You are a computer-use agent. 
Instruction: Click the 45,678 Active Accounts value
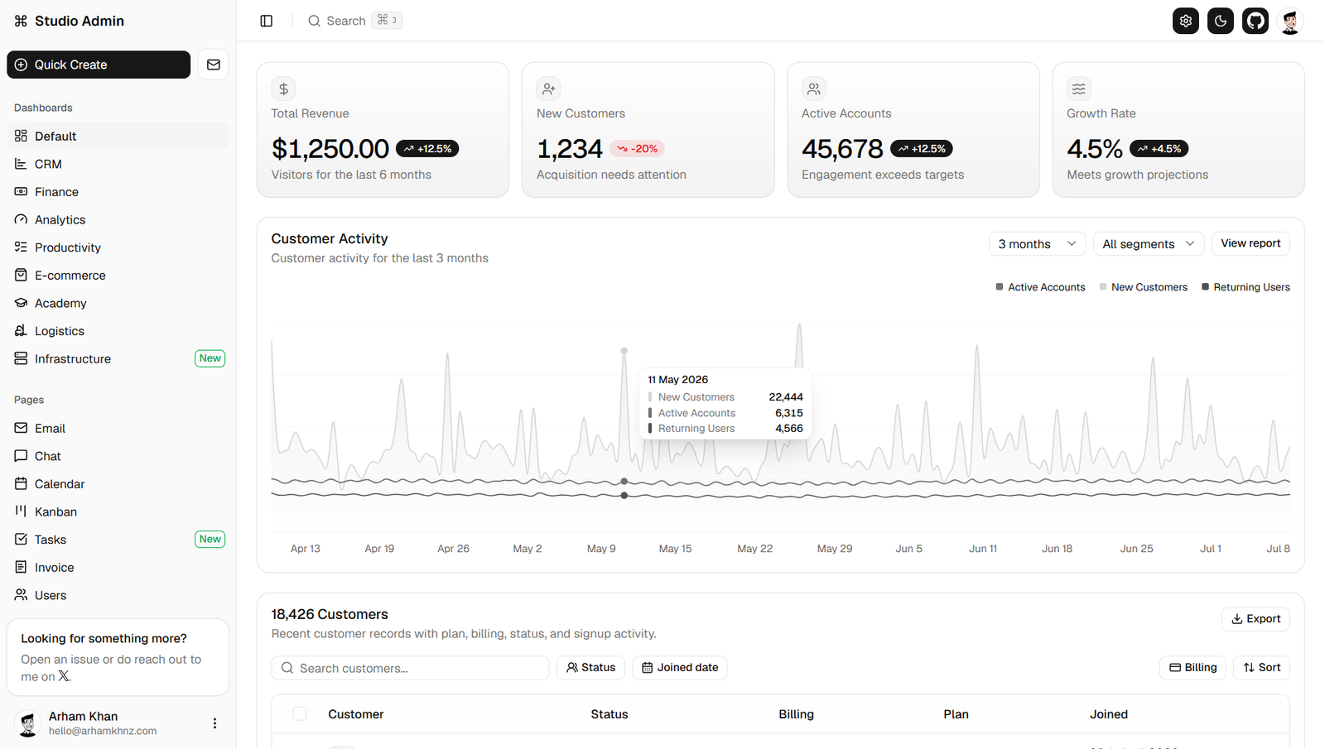[x=842, y=149]
